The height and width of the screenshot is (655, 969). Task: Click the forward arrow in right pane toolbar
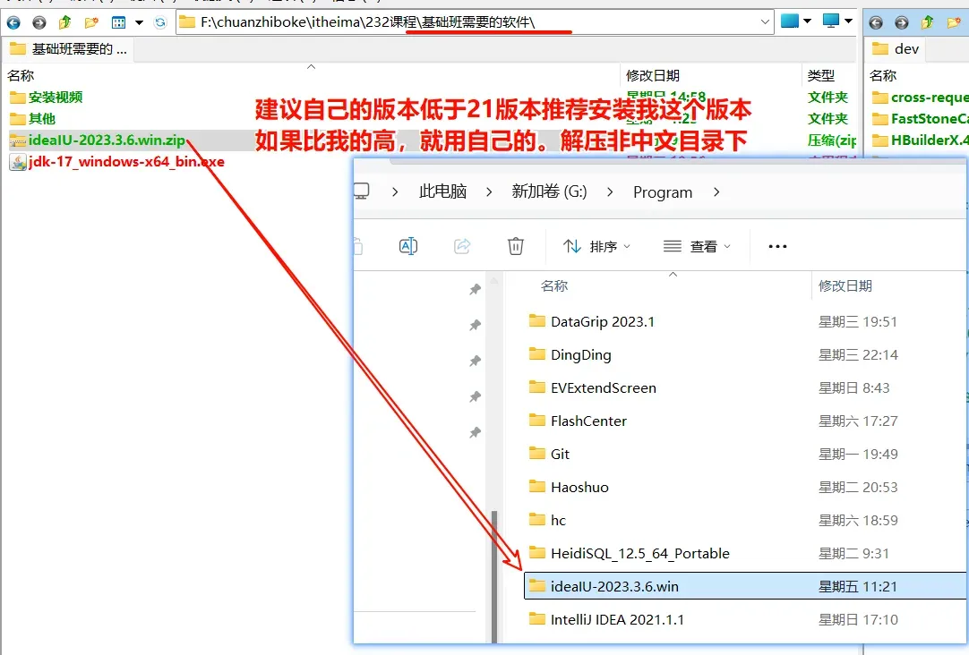(902, 23)
